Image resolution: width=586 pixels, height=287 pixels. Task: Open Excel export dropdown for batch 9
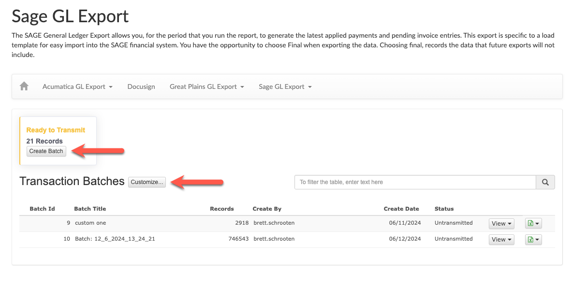click(533, 224)
